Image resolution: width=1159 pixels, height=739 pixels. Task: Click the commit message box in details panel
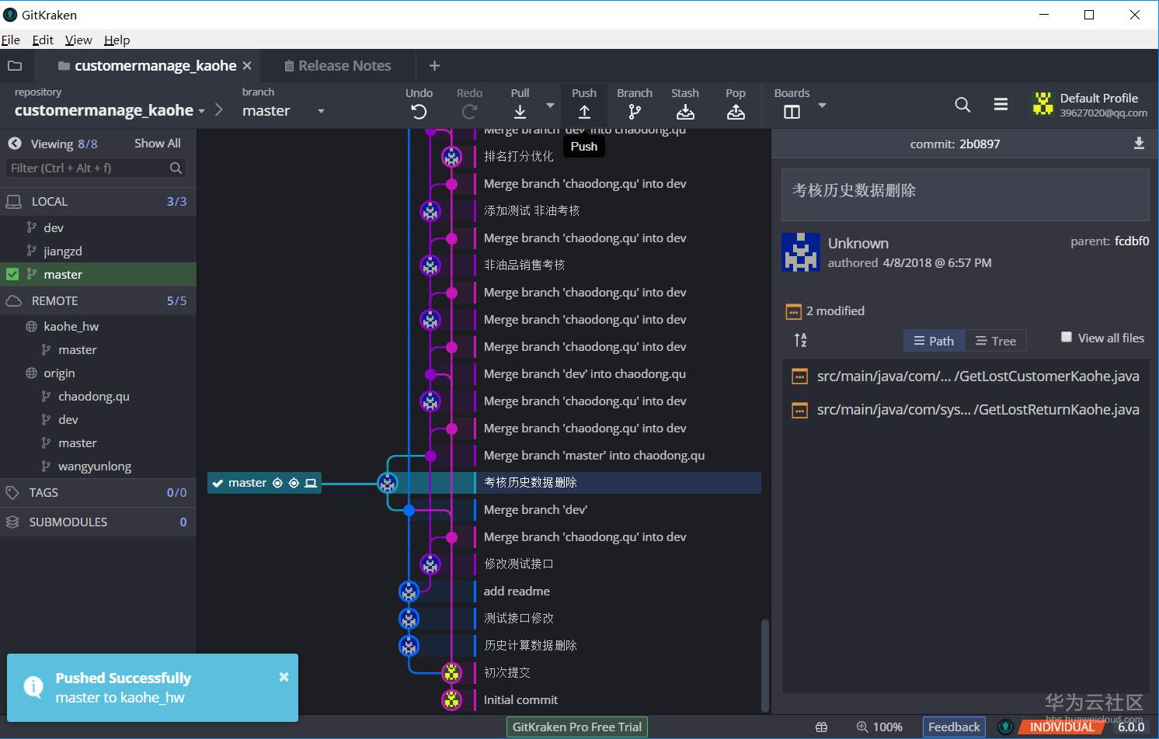click(965, 195)
